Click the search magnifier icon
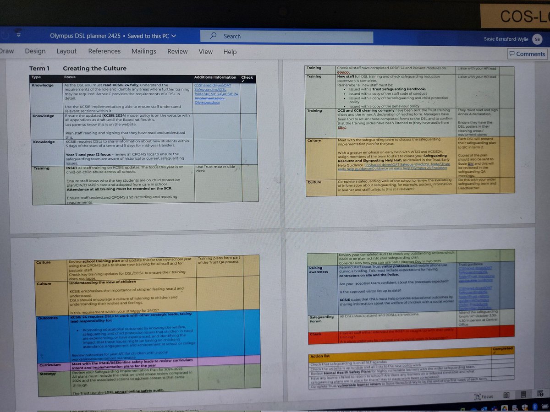The width and height of the screenshot is (550, 412). click(214, 36)
